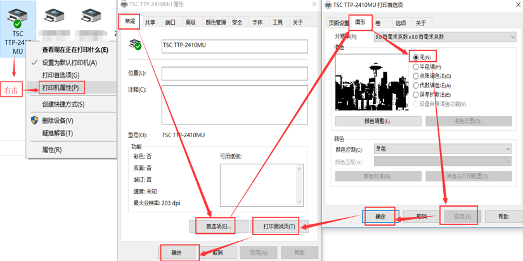Choose the 半色调(H) radio option

416,66
